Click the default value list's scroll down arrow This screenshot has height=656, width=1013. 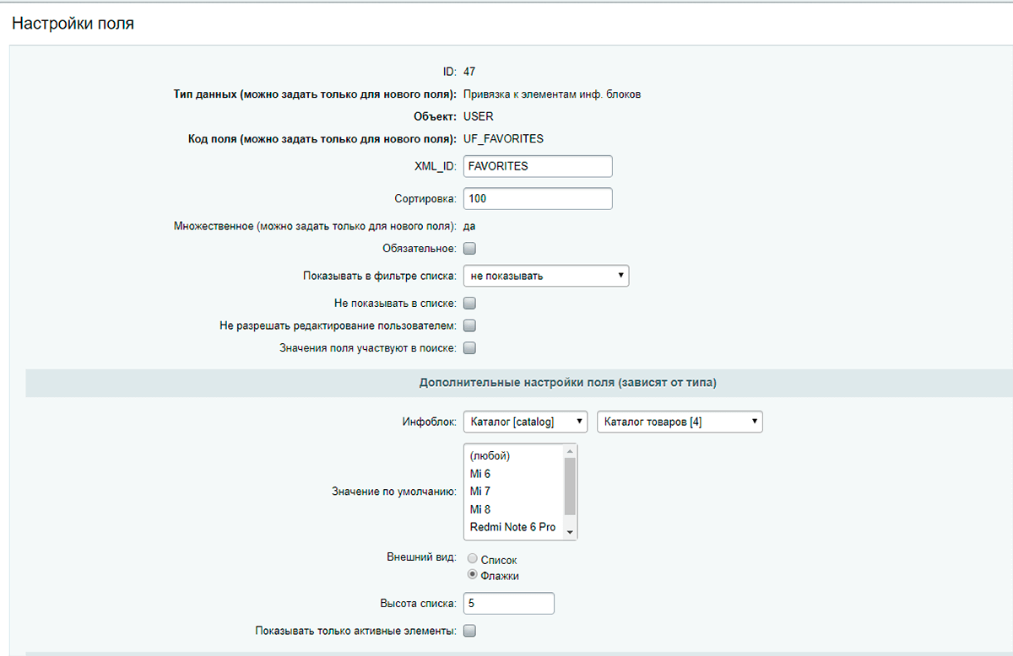(x=570, y=532)
